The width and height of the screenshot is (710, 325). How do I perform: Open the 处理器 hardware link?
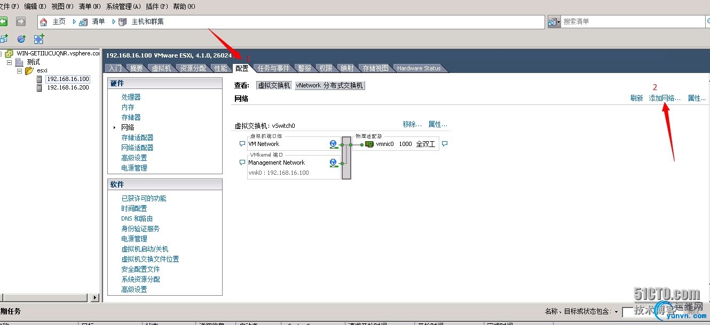pos(131,97)
